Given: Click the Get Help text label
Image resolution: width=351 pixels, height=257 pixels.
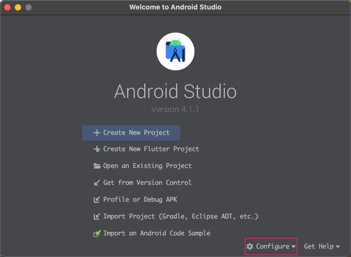Looking at the screenshot, I should [319, 246].
